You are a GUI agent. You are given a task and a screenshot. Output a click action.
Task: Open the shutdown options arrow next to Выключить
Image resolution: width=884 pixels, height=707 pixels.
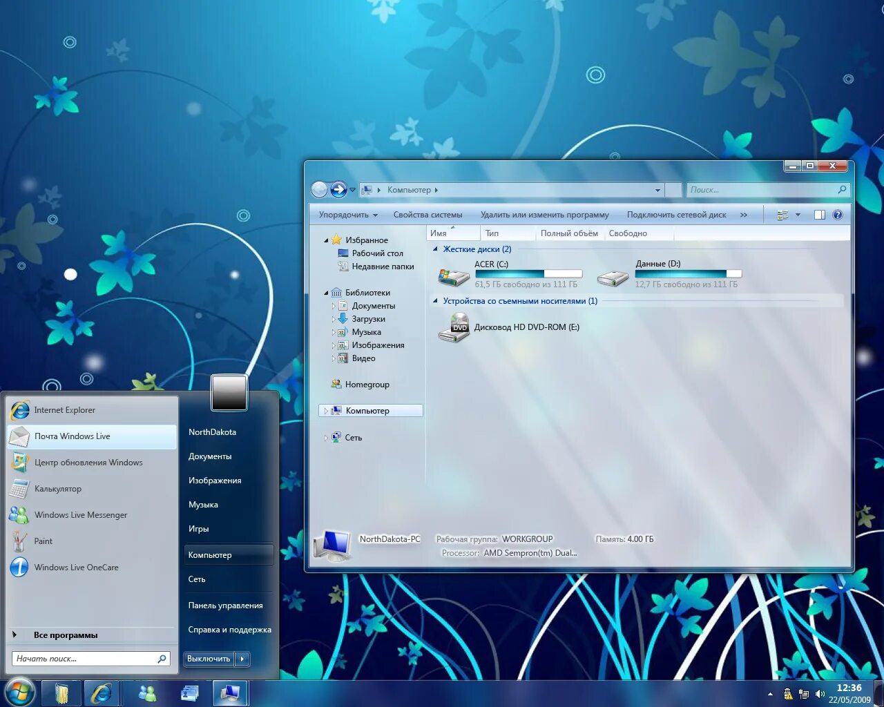242,659
